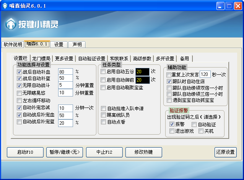Open the 软件说明 tab

[13, 45]
